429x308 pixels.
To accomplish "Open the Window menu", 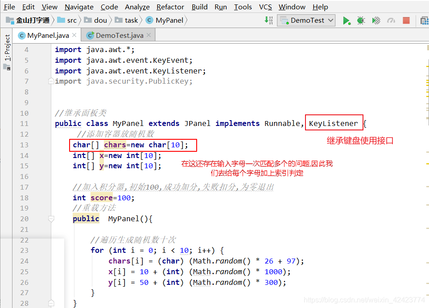I will tap(292, 7).
